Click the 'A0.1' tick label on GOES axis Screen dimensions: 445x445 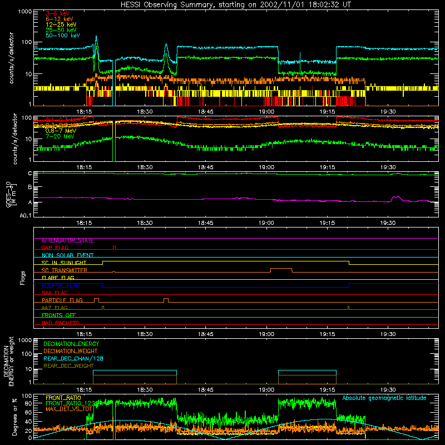click(26, 216)
